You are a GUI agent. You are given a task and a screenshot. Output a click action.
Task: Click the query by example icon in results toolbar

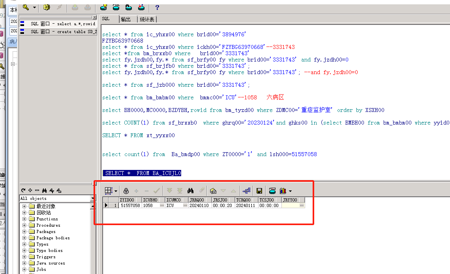[213, 191]
